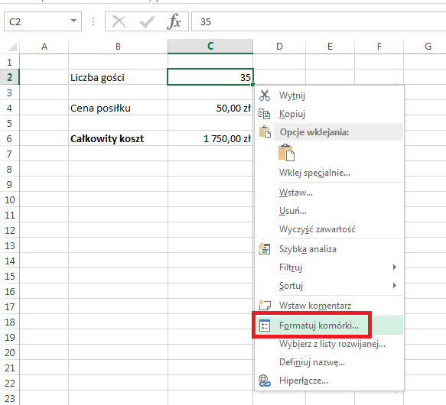Select Definiuj nazwę menu entry

click(x=312, y=362)
